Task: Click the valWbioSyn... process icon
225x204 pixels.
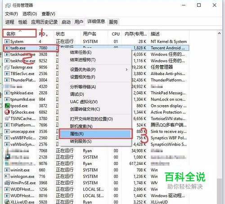Action: click(x=7, y=144)
